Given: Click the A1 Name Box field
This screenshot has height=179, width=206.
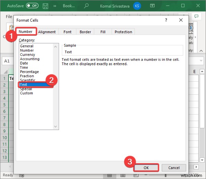Looking at the screenshot, I should (x=7, y=61).
